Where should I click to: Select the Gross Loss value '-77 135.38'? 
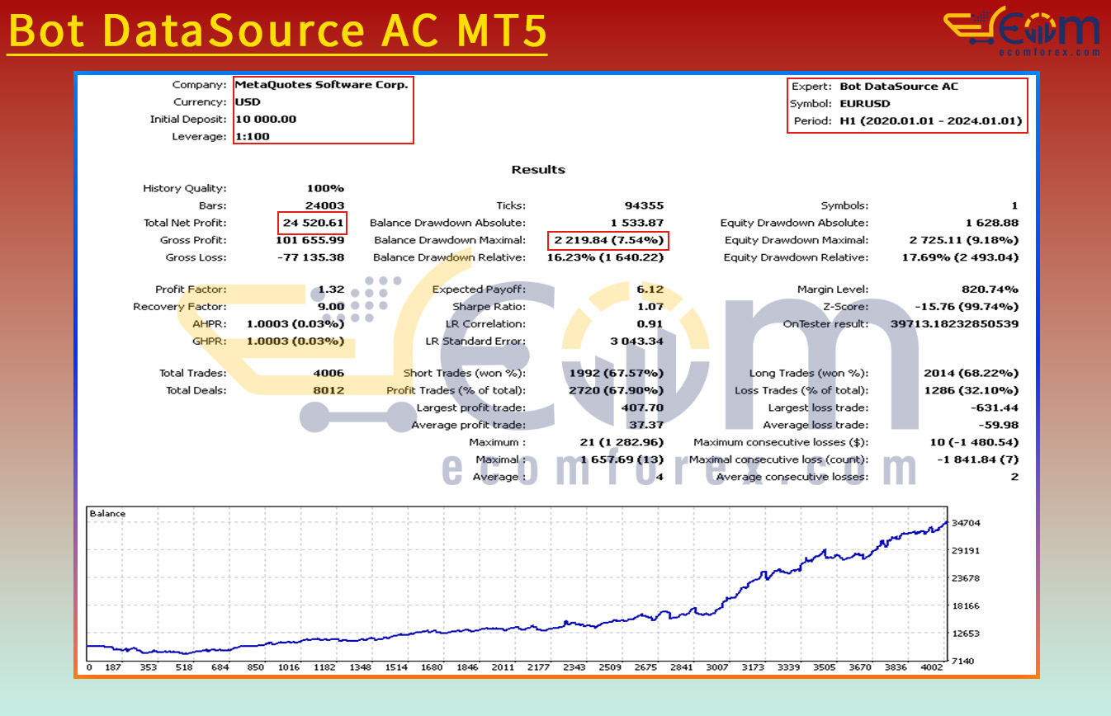[310, 257]
